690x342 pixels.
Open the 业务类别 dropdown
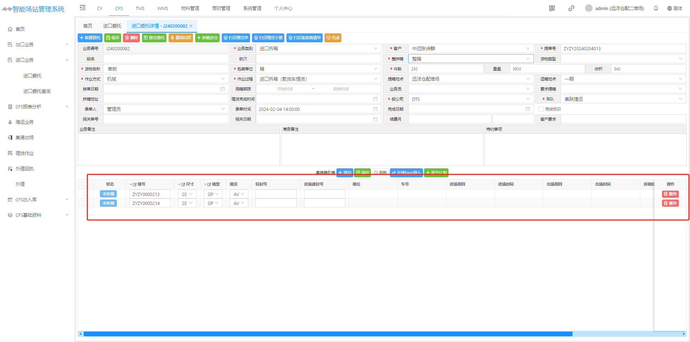(318, 48)
